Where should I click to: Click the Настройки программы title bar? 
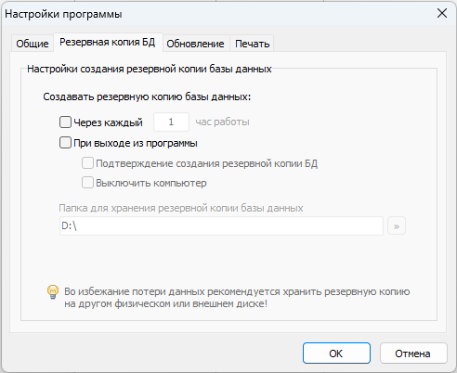tap(216, 14)
